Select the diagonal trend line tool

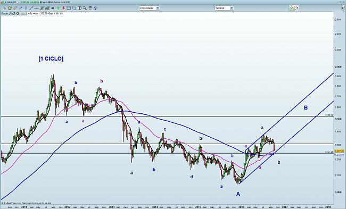[x=31, y=8]
